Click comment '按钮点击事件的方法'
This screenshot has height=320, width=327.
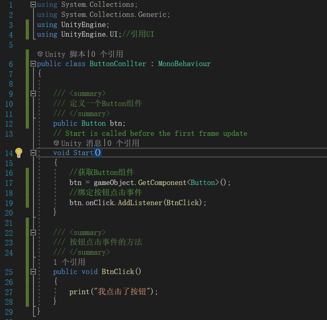tap(106, 242)
